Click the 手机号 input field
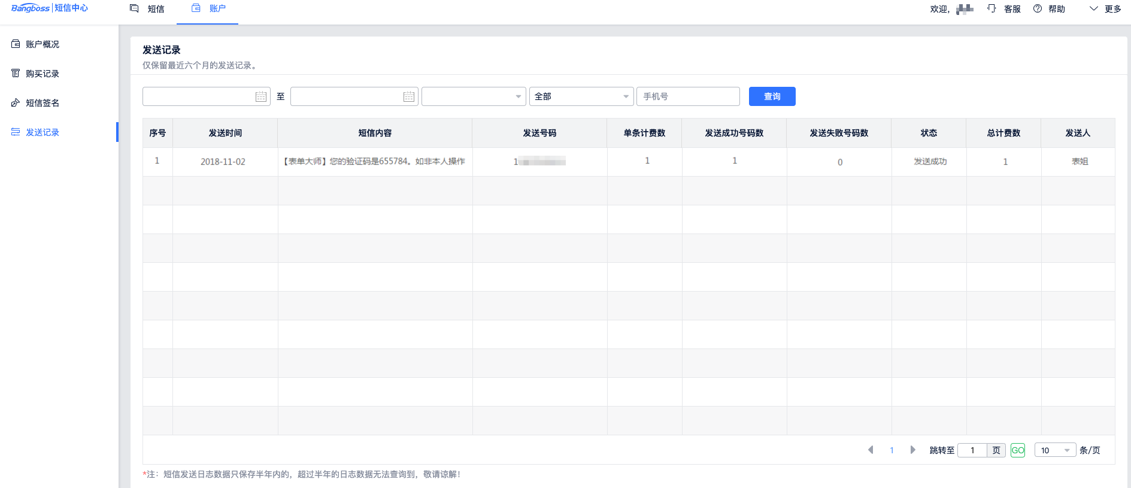The width and height of the screenshot is (1131, 488). click(x=687, y=96)
